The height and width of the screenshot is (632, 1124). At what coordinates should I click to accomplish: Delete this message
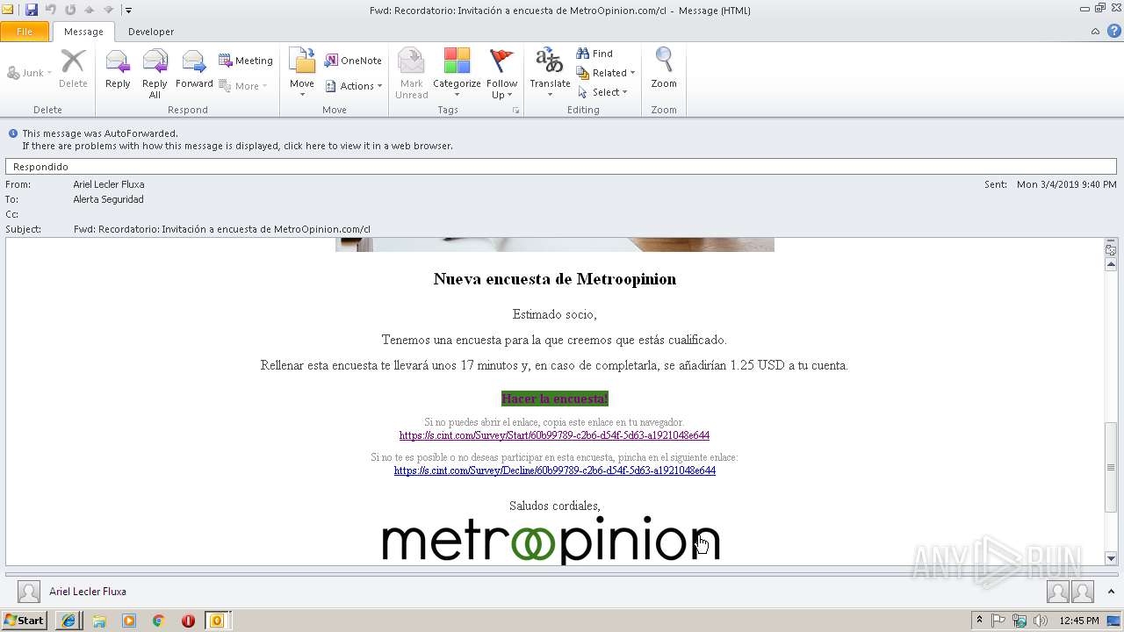[73, 69]
